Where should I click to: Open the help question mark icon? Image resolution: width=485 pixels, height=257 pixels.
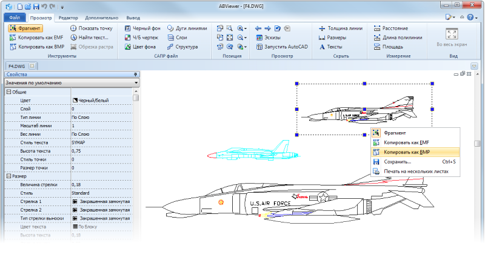click(x=470, y=18)
